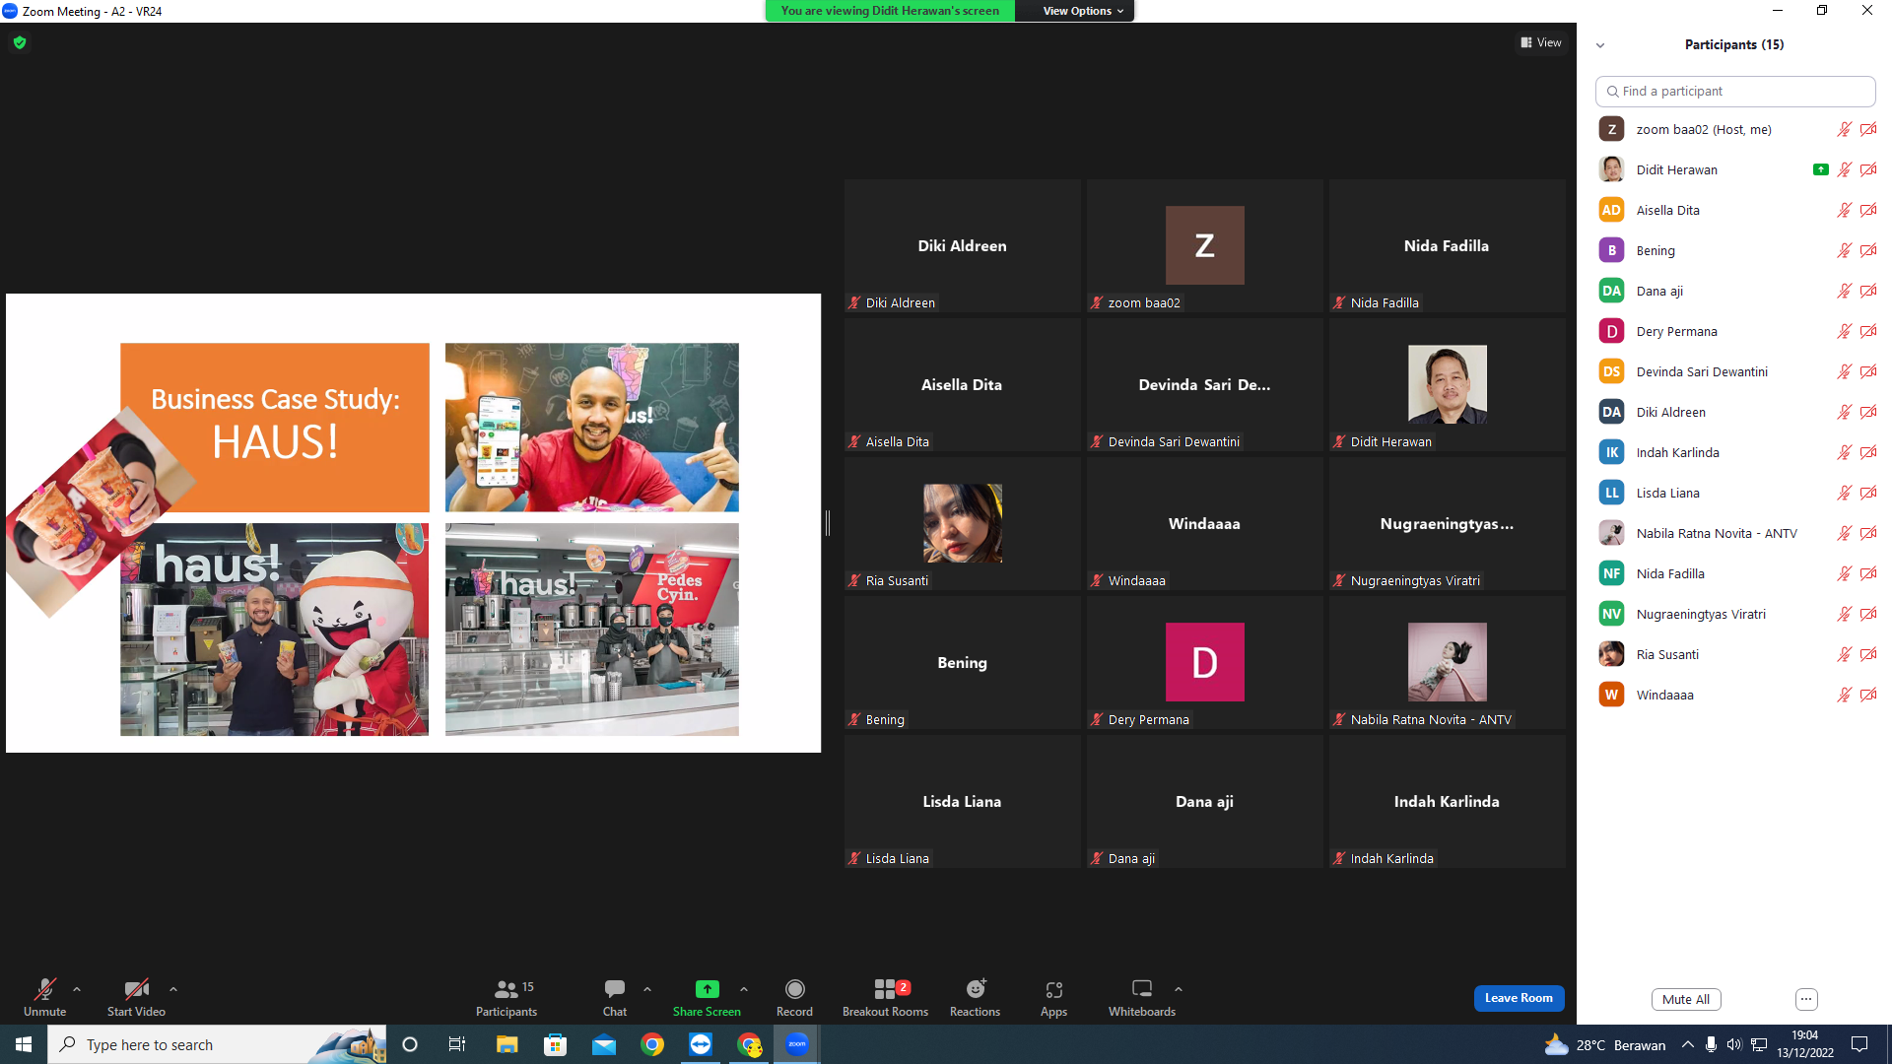Viewport: 1892px width, 1064px height.
Task: Click the green encryption shield icon
Action: click(x=20, y=42)
